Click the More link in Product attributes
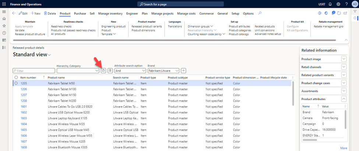 click(344, 148)
